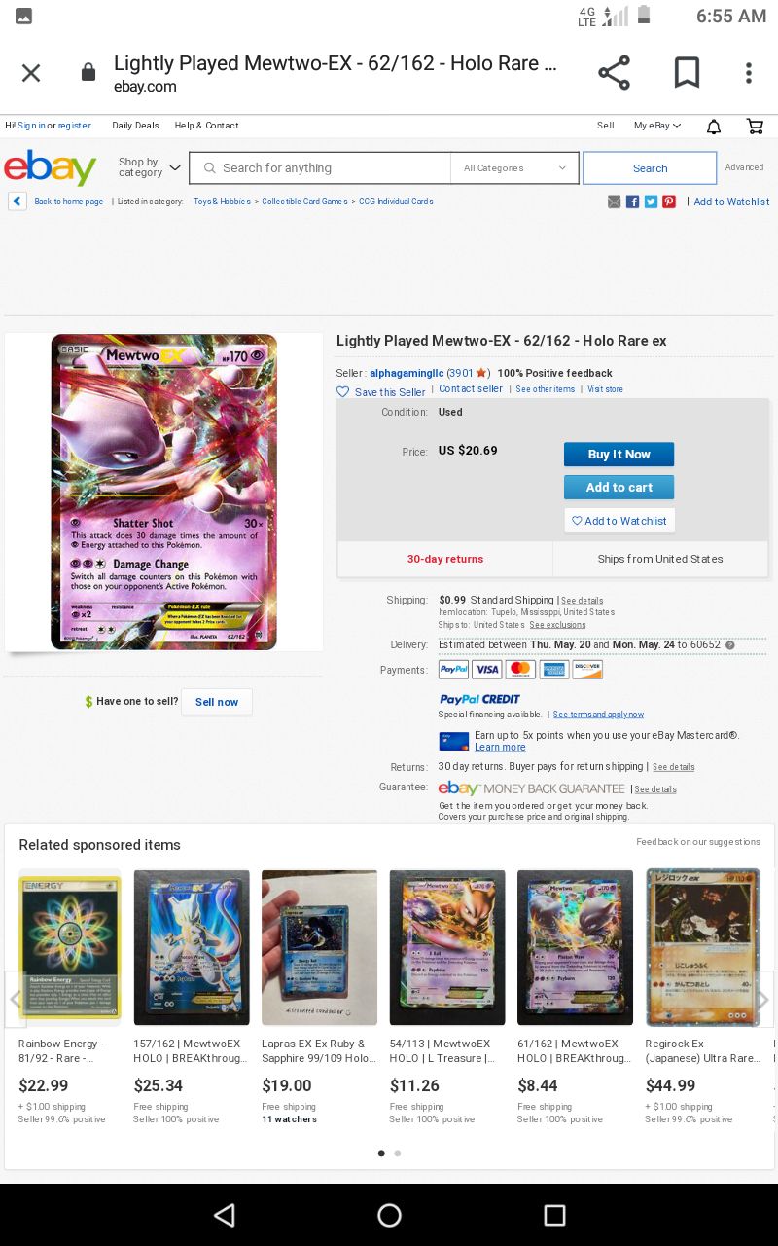
Task: Open the three-dot browser menu
Action: 748,73
